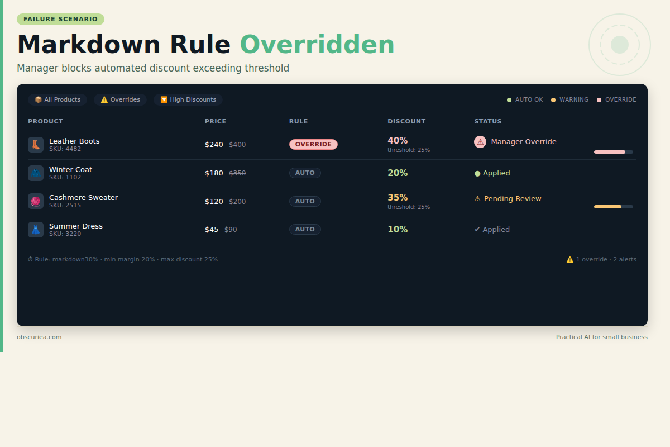Click the PRODUCT column header
This screenshot has height=447, width=670.
click(x=45, y=121)
